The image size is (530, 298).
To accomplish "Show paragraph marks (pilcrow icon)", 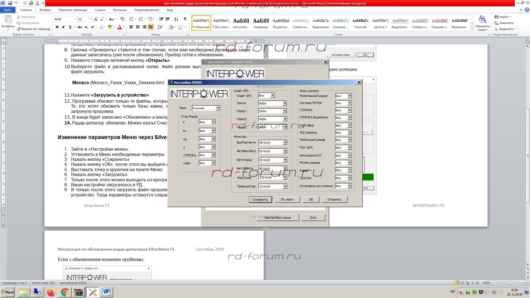I will click(x=185, y=19).
